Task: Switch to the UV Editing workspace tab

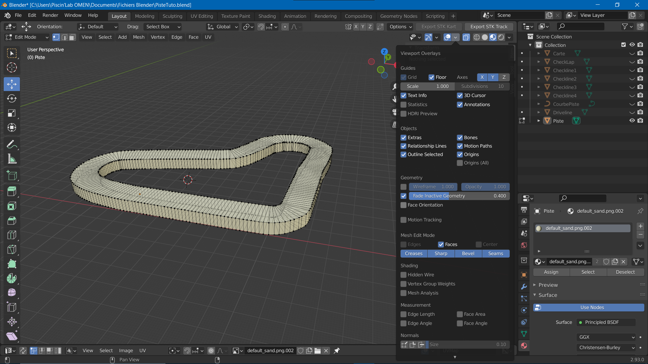Action: pyautogui.click(x=201, y=16)
